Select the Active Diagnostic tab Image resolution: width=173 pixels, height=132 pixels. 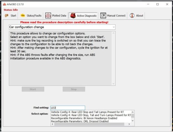[84, 16]
